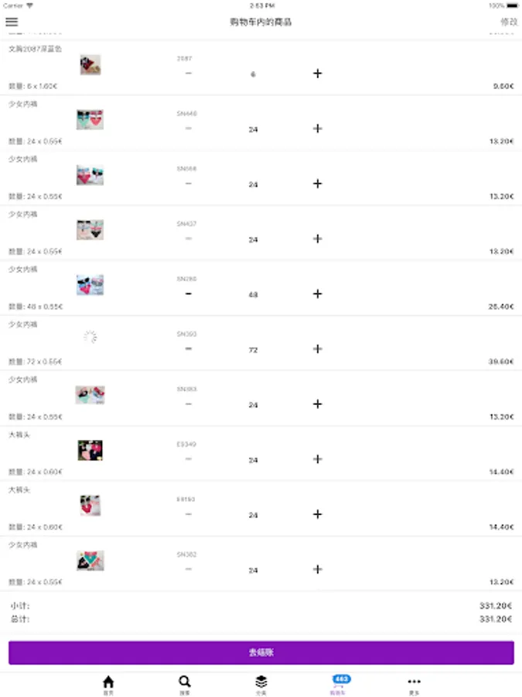522x697 pixels.
Task: Open thumbnail of the last cart item
Action: [90, 561]
